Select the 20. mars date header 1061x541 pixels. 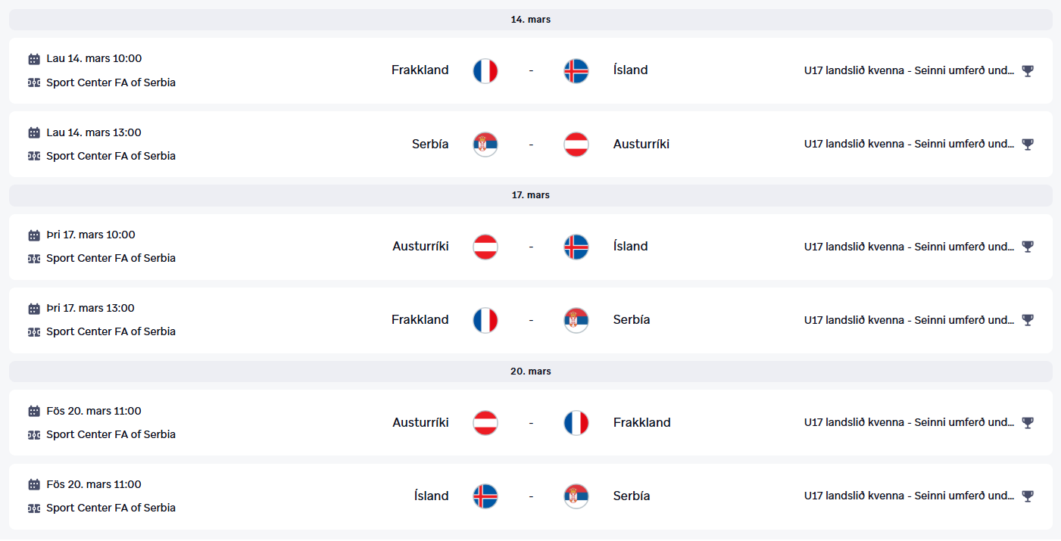[x=530, y=372]
